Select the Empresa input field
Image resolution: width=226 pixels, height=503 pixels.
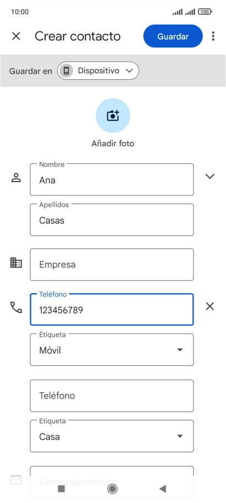pos(112,264)
